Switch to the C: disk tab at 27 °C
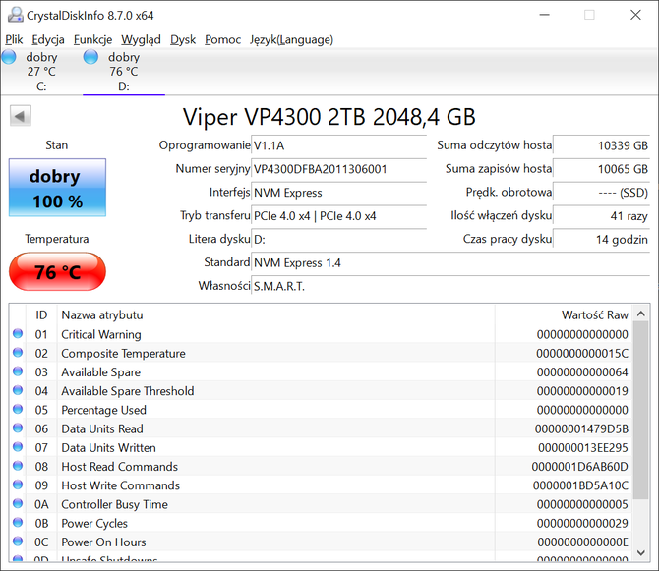Viewport: 659px width, 571px height. (41, 72)
